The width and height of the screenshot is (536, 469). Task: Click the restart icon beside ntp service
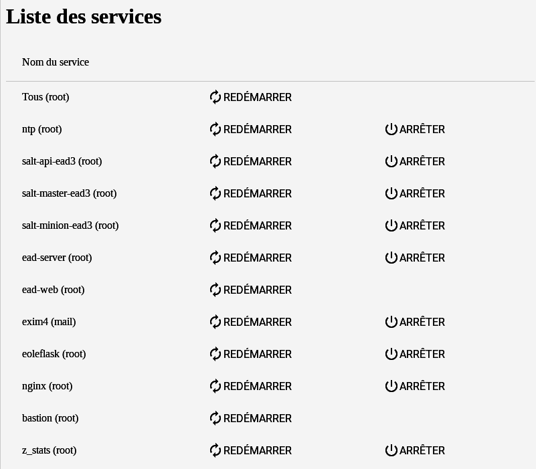[215, 129]
